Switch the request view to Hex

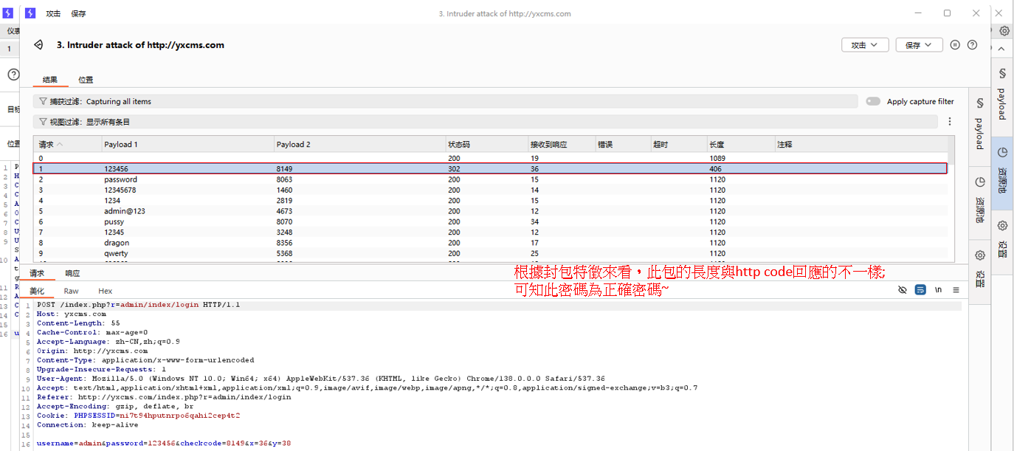105,291
